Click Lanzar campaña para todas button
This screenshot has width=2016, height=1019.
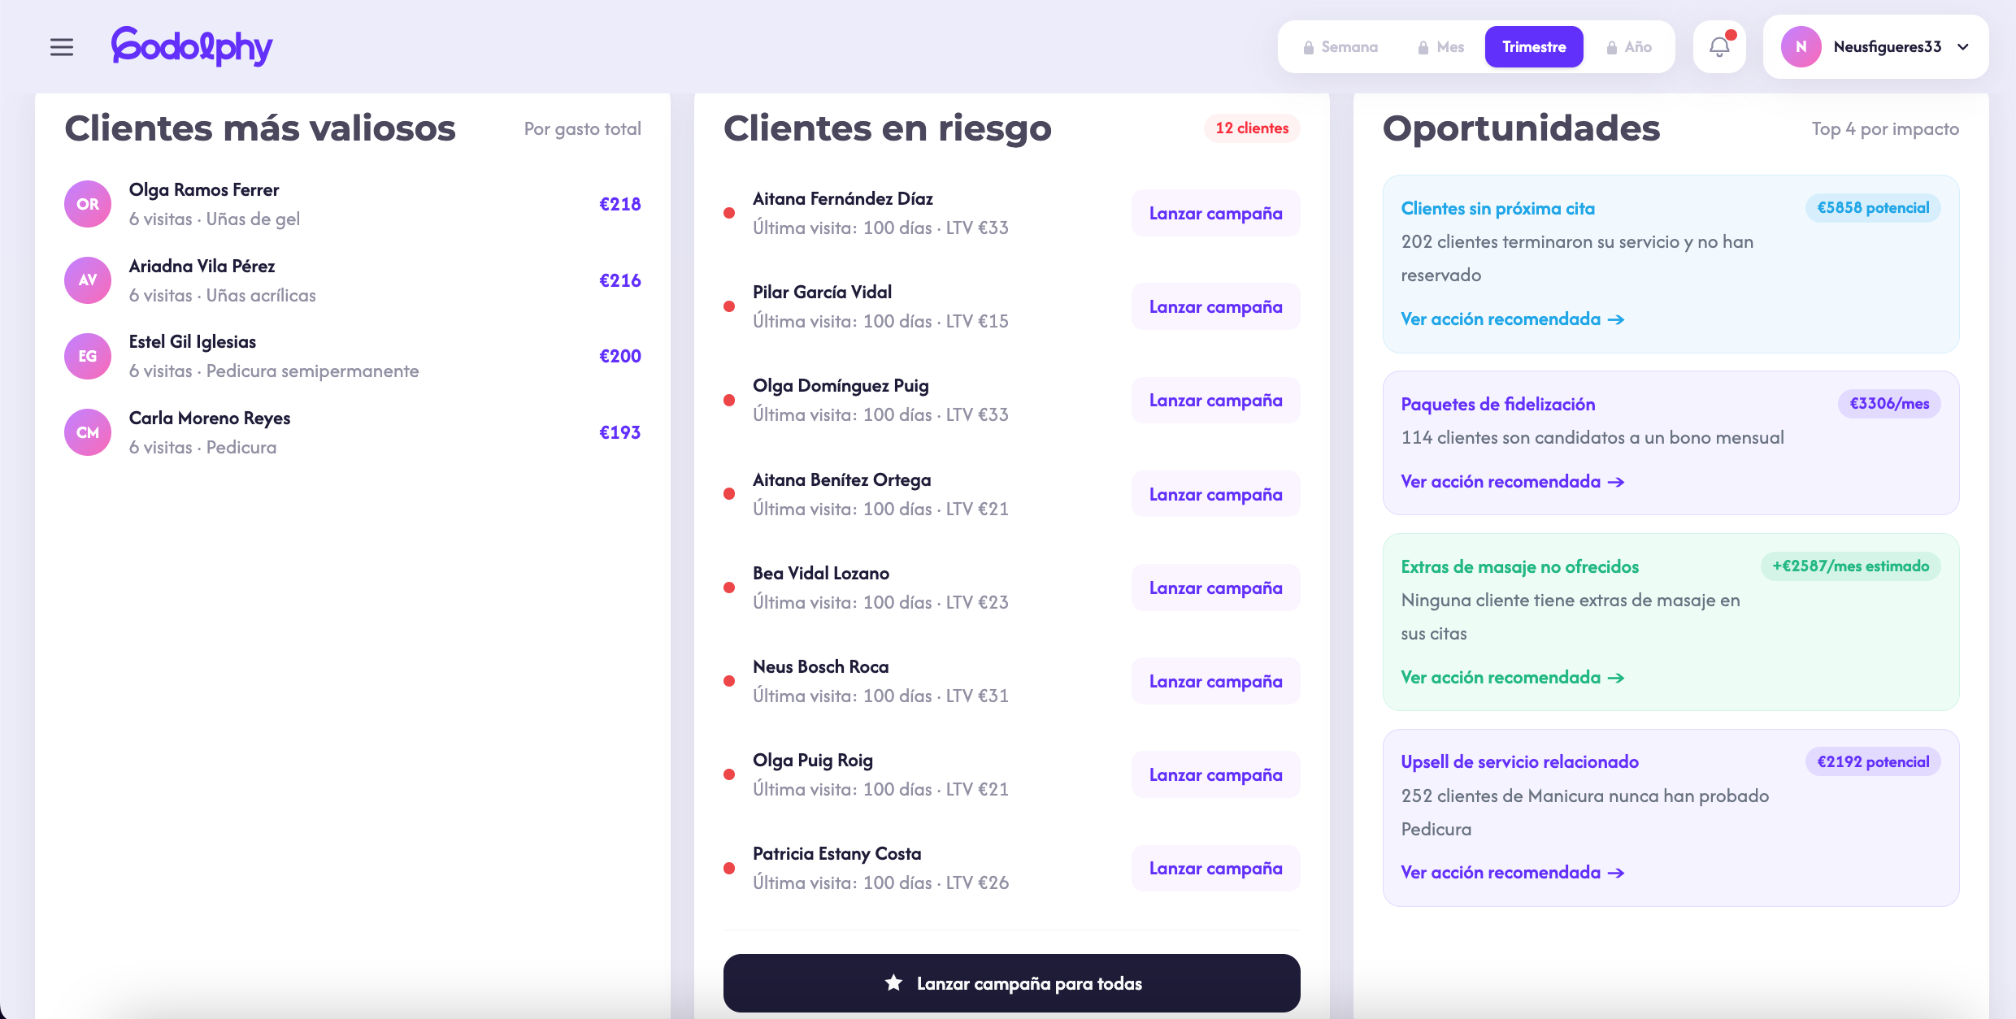pyautogui.click(x=1012, y=983)
